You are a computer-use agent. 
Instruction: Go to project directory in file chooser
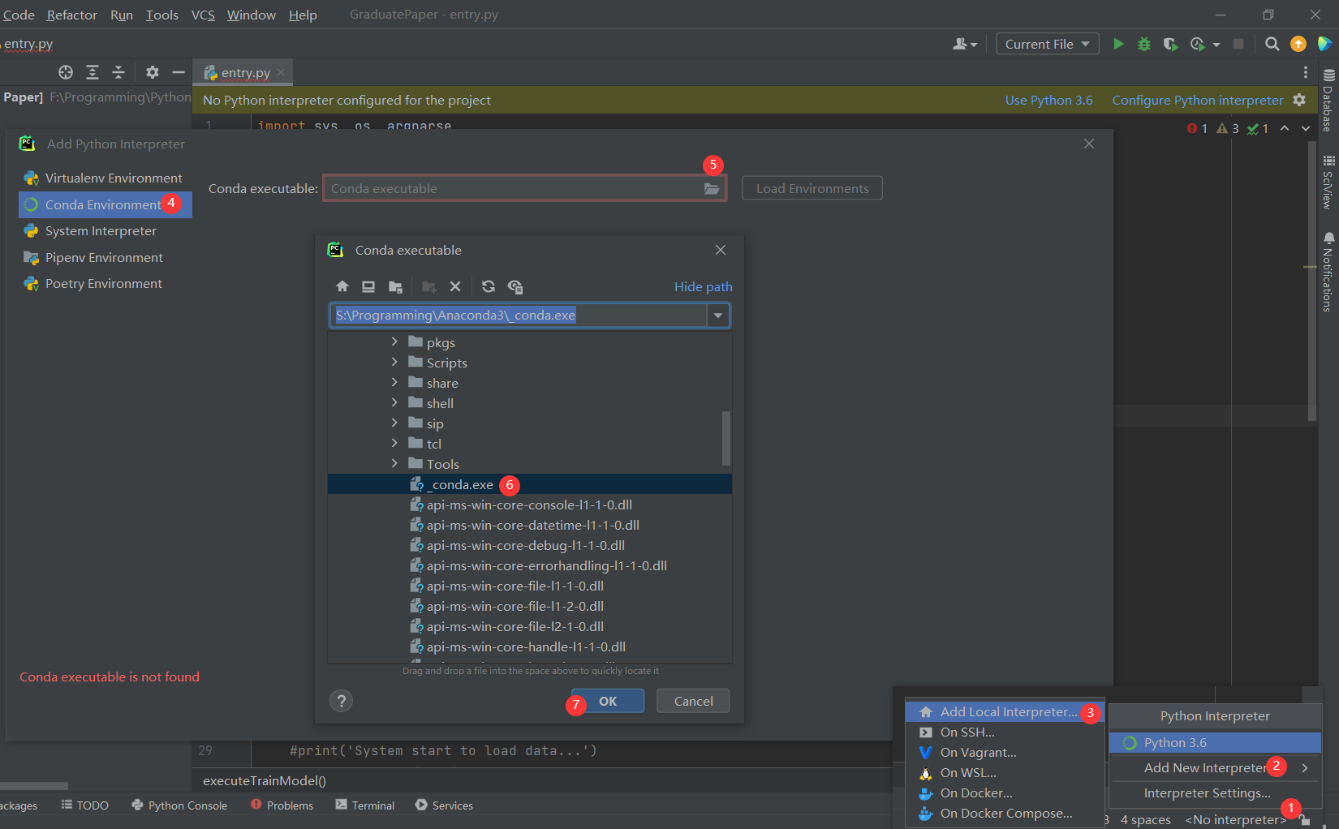coord(395,286)
